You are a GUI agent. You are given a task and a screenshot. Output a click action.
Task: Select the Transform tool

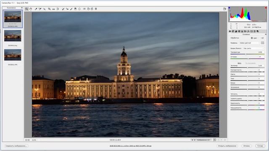[x=58, y=9]
